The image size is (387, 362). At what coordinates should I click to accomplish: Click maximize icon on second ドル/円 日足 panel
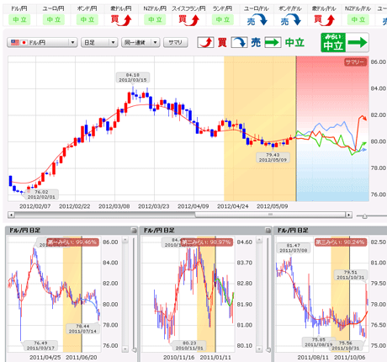pos(268,231)
